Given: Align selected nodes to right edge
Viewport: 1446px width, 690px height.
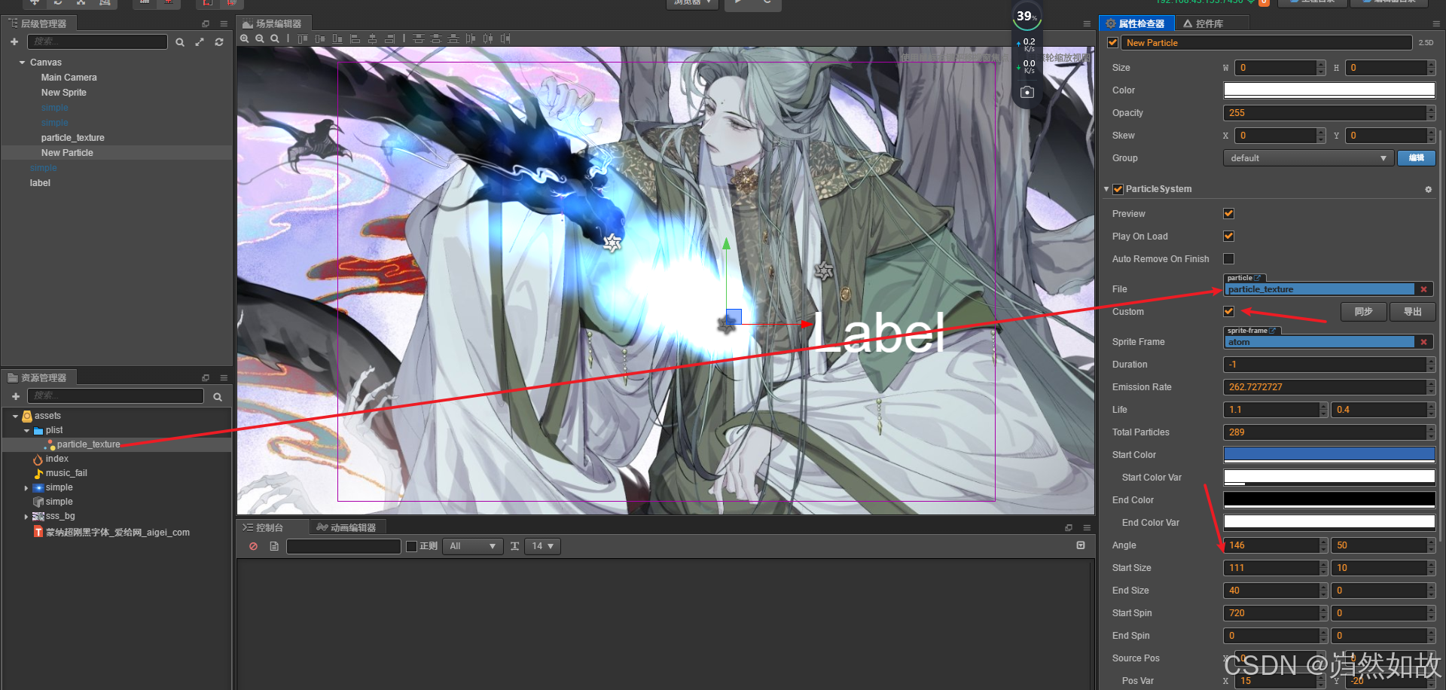Looking at the screenshot, I should coord(389,38).
